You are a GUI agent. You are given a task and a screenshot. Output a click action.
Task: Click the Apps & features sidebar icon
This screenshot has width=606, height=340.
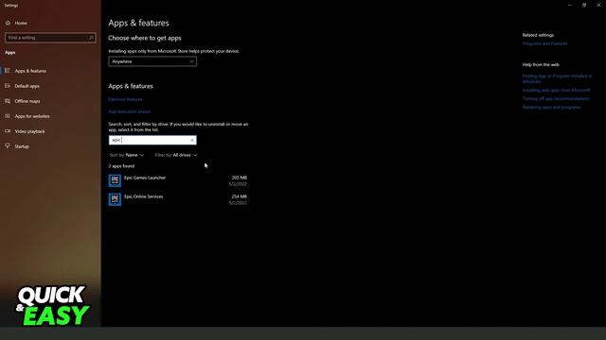8,71
